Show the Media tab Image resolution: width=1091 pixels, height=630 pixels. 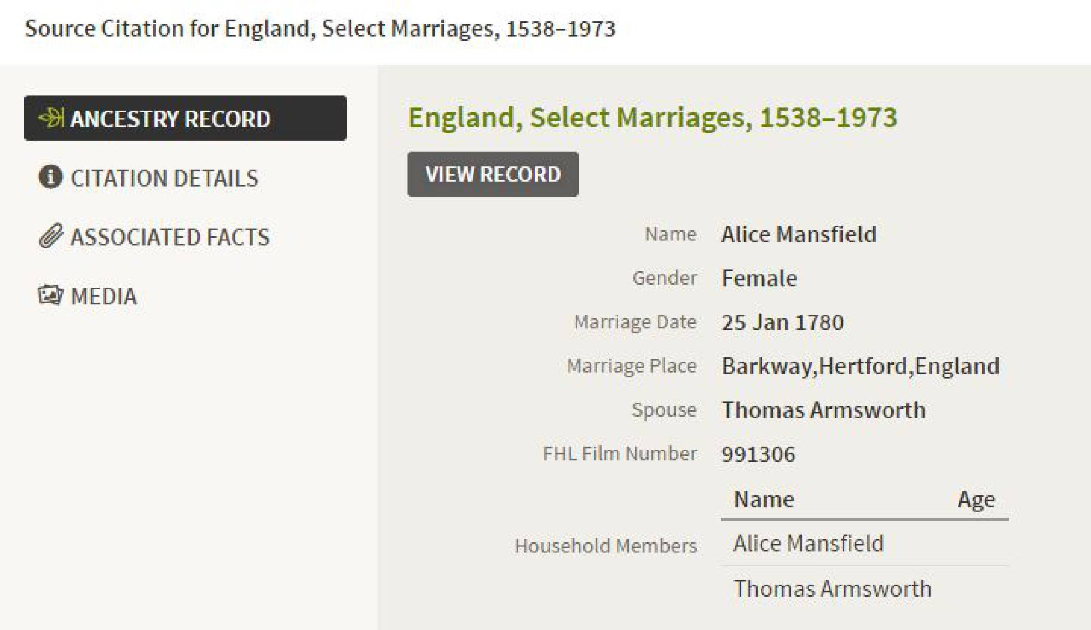(104, 296)
